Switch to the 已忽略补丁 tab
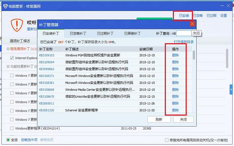The image size is (234, 146). pos(78,33)
